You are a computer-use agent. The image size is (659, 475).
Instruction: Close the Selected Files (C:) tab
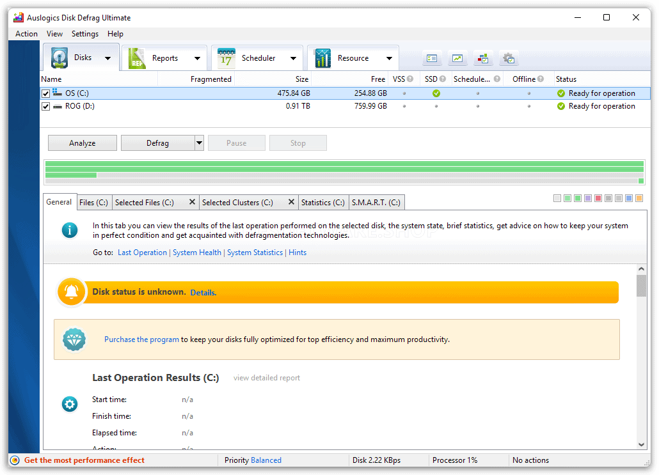(x=192, y=202)
